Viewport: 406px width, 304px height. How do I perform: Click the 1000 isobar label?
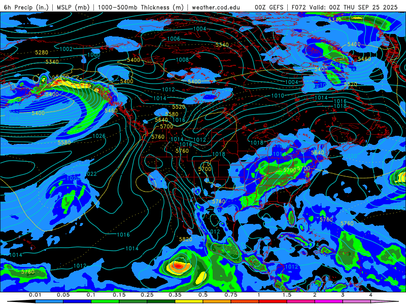click(x=94, y=55)
